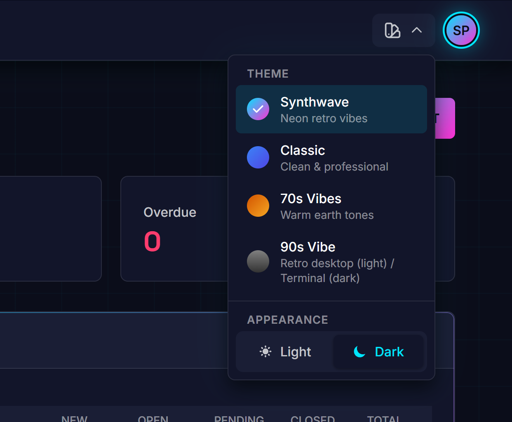Click the sun icon for Light appearance
This screenshot has height=422, width=512.
[265, 352]
